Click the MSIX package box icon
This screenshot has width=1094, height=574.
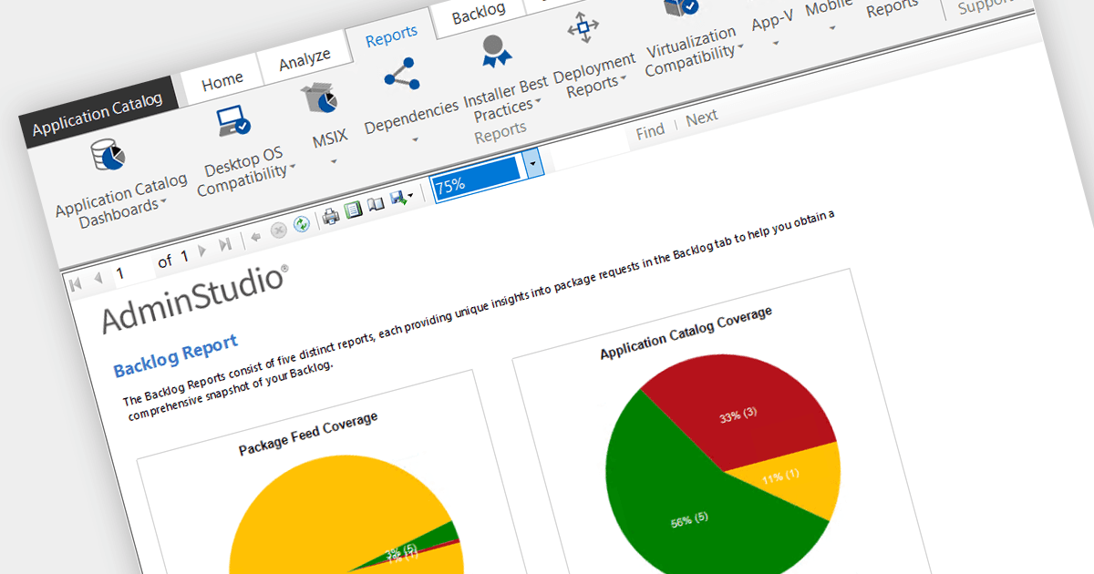[x=319, y=97]
